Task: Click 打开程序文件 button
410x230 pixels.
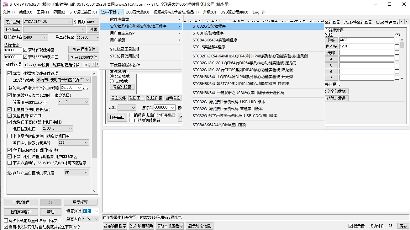Action: (84, 49)
